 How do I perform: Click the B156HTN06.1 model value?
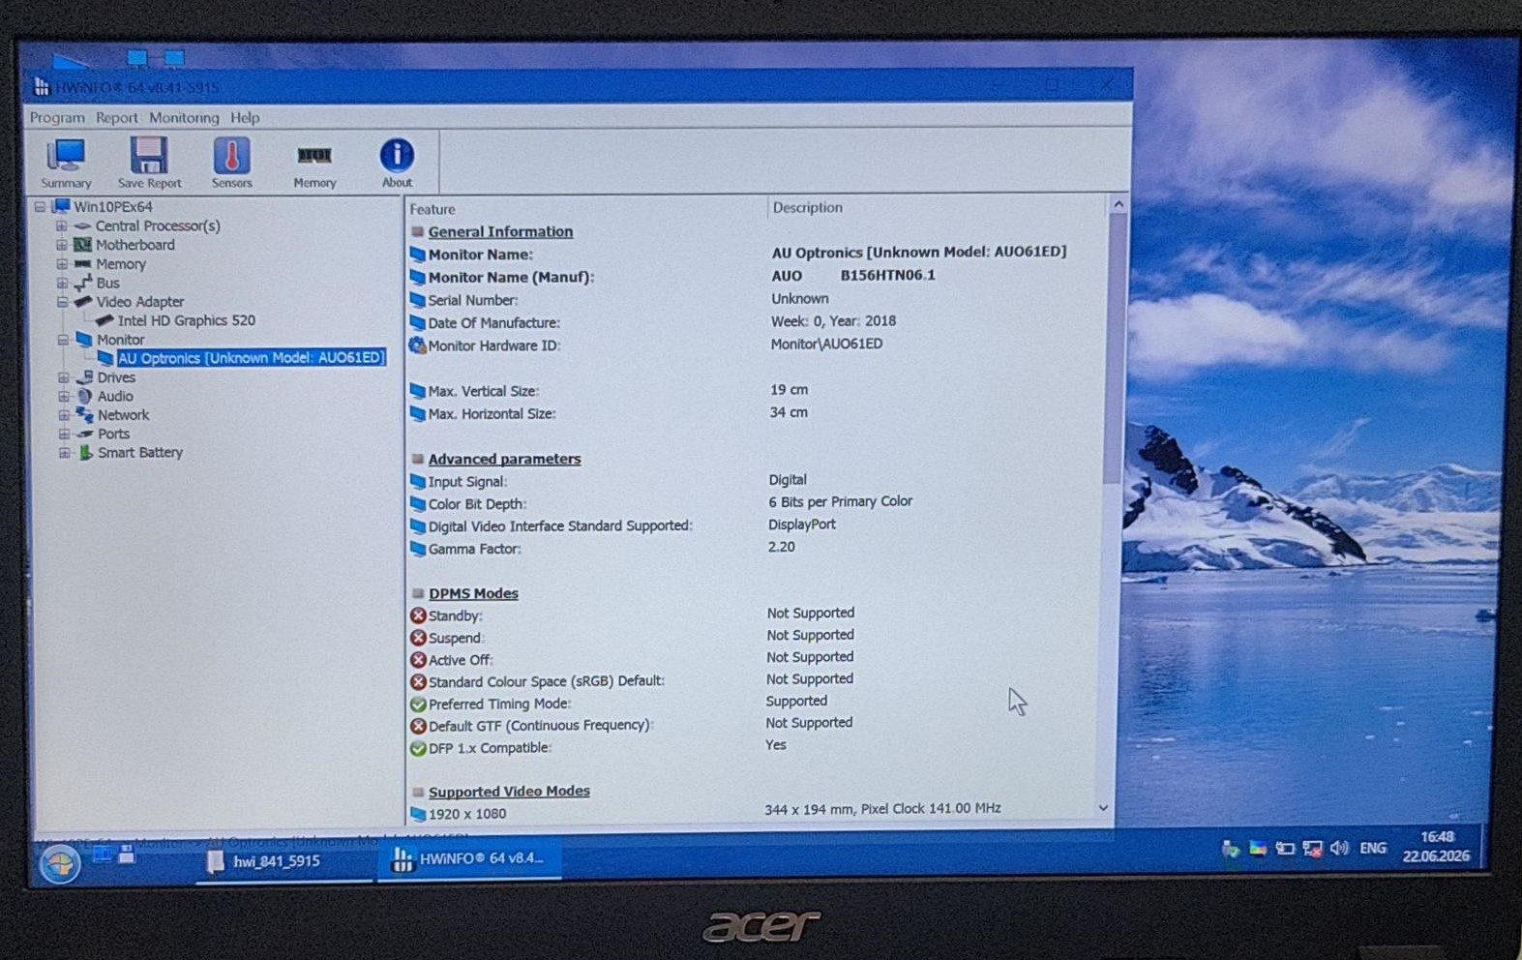pyautogui.click(x=887, y=275)
